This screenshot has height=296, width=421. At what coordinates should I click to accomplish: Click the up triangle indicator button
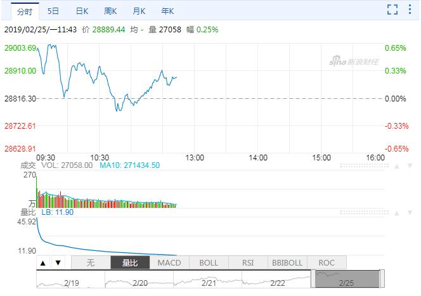pyautogui.click(x=43, y=262)
